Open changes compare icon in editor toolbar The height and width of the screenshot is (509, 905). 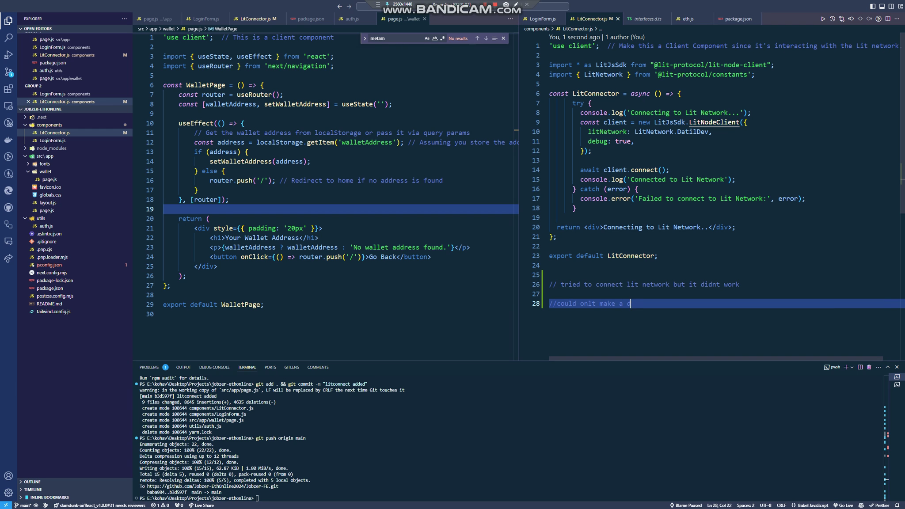841,19
